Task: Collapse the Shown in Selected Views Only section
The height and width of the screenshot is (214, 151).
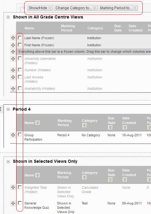Action: (8, 162)
